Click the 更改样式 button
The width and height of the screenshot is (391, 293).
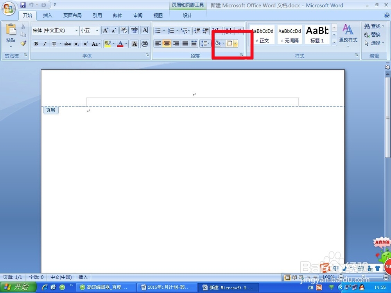348,34
